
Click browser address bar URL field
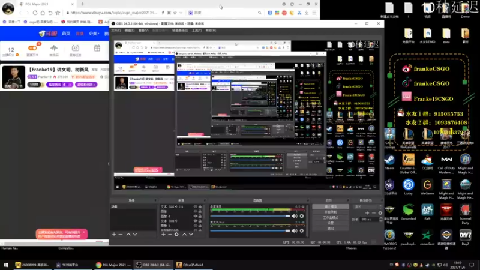click(113, 13)
